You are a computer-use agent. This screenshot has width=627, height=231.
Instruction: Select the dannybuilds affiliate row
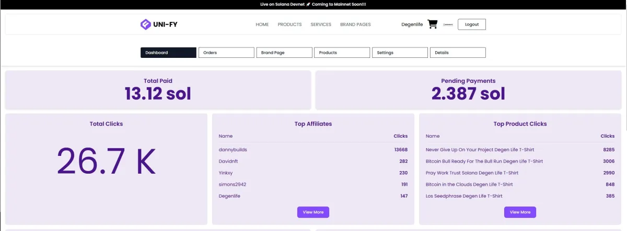[313, 150]
